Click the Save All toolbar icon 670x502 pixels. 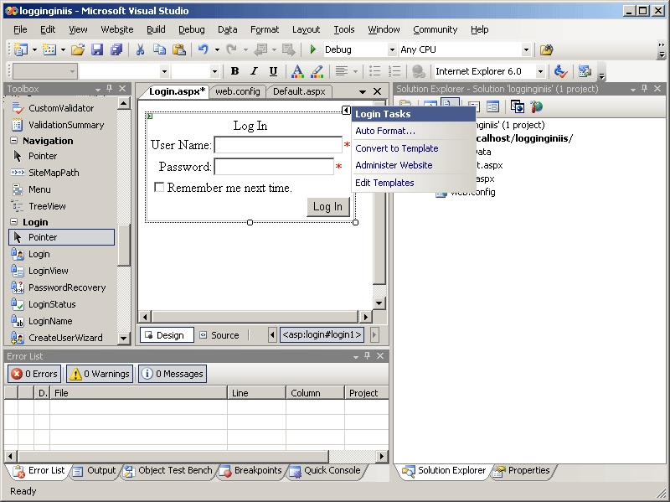coord(116,50)
